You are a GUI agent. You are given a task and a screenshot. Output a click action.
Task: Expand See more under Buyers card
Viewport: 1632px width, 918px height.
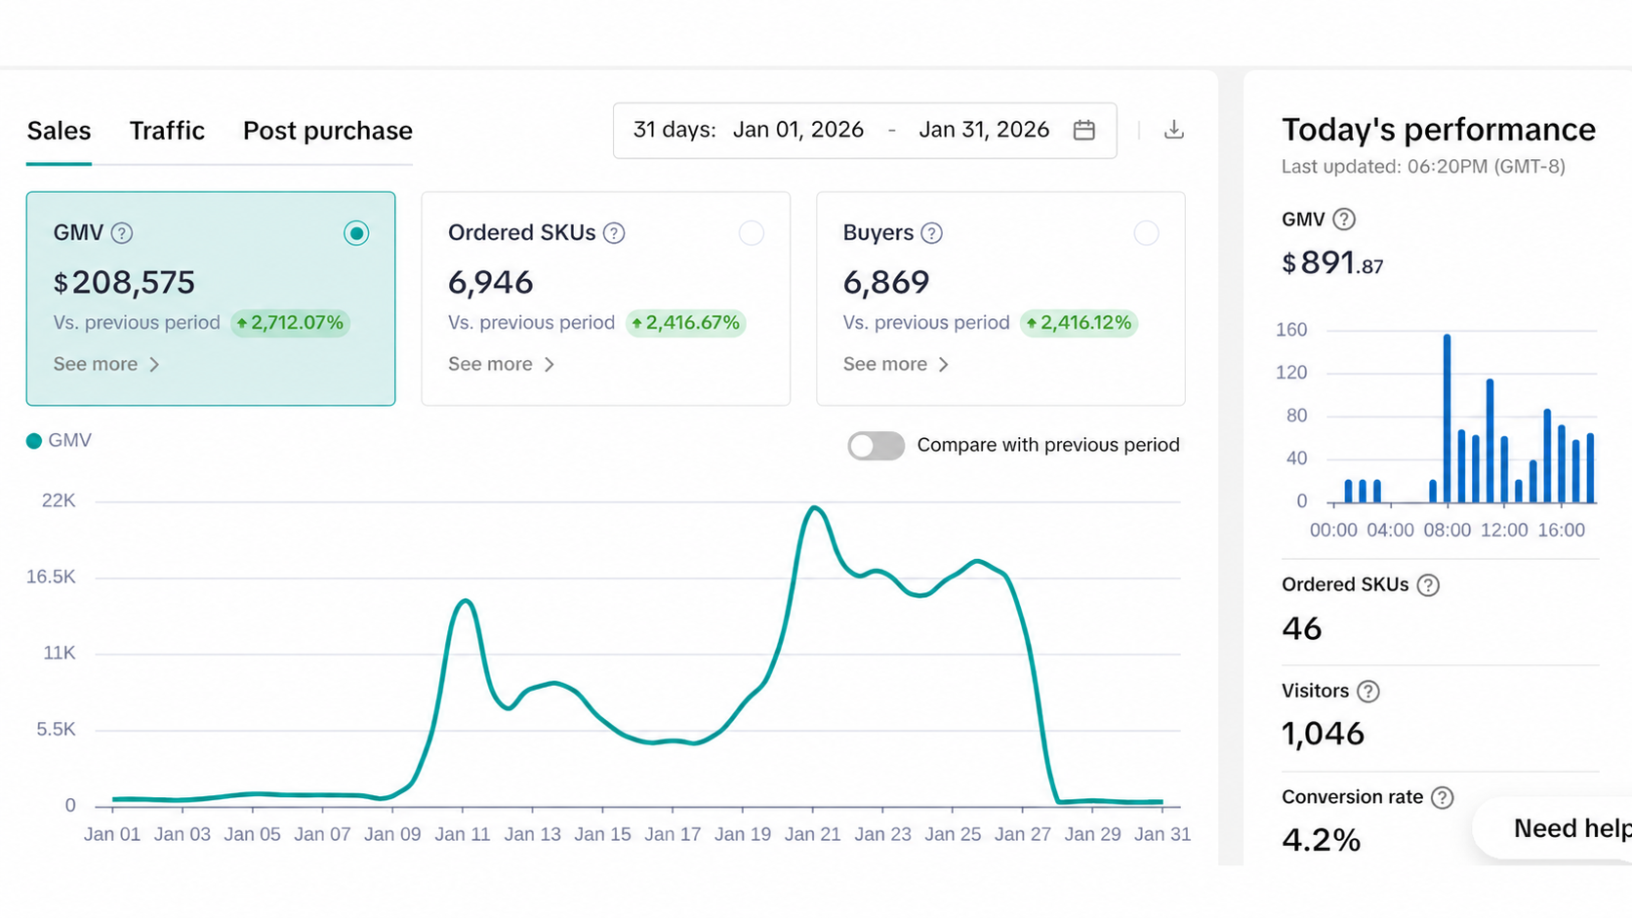pyautogui.click(x=896, y=364)
